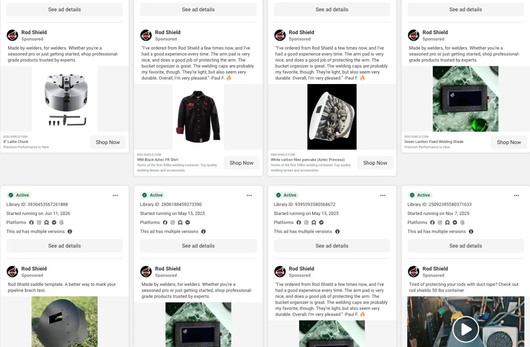The width and height of the screenshot is (530, 347).
Task: Click the Facebook platform icon of ad 2808188459373390
Action: pyautogui.click(x=165, y=223)
